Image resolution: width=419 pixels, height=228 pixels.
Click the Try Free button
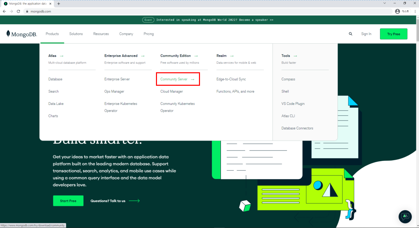(x=393, y=34)
